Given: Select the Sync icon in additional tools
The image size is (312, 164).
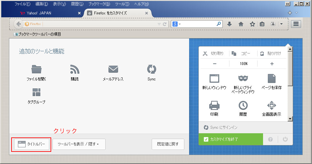Looking at the screenshot, I should click(x=152, y=69).
